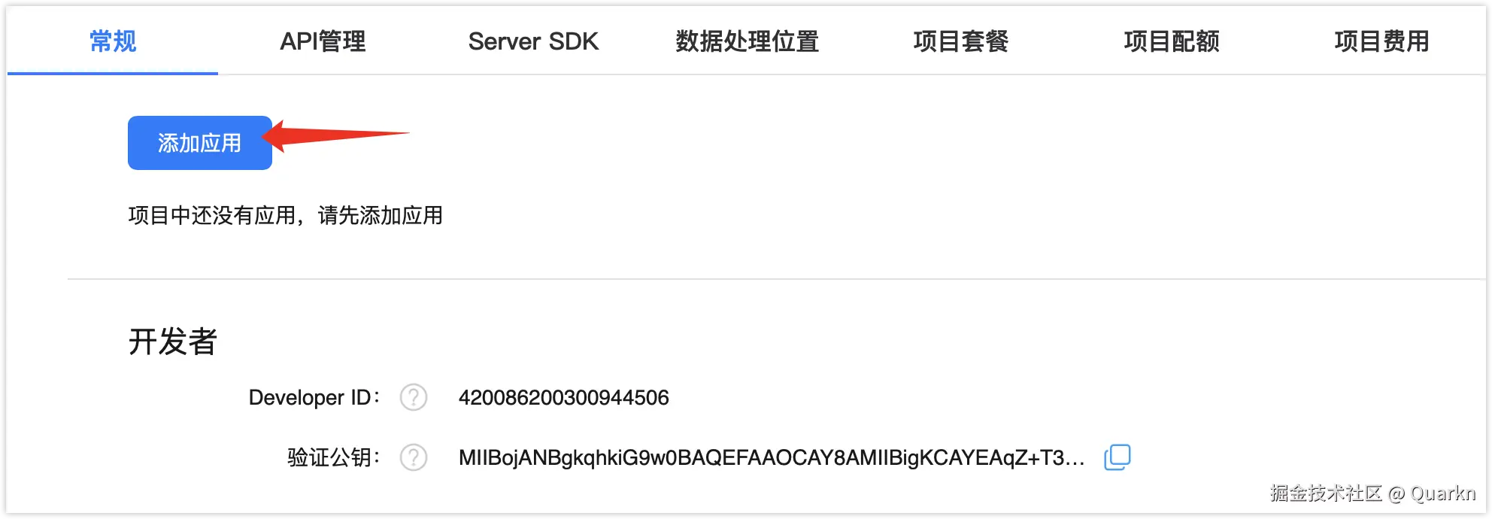Click the Developer ID field label
Image resolution: width=1492 pixels, height=519 pixels.
pos(314,397)
